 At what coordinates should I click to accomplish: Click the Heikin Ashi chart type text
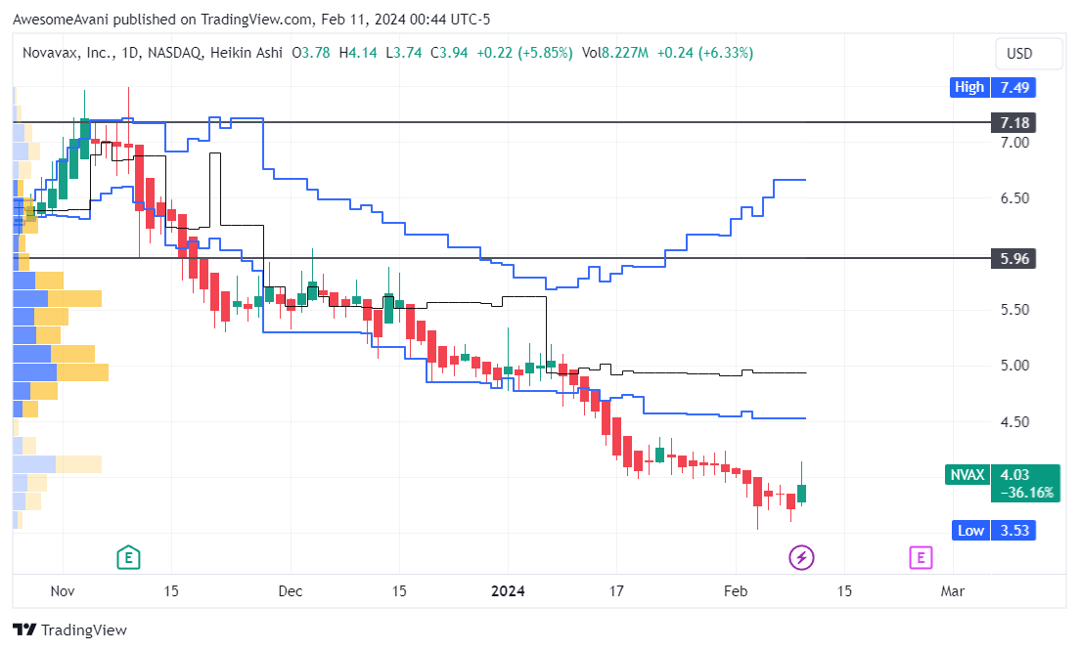coord(247,53)
